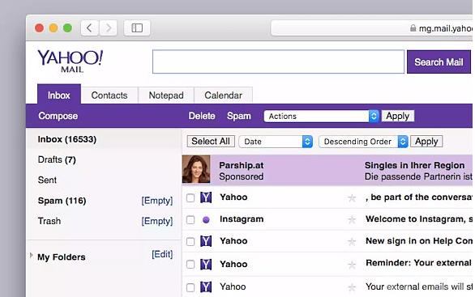Click the Search Mail button

tap(439, 62)
